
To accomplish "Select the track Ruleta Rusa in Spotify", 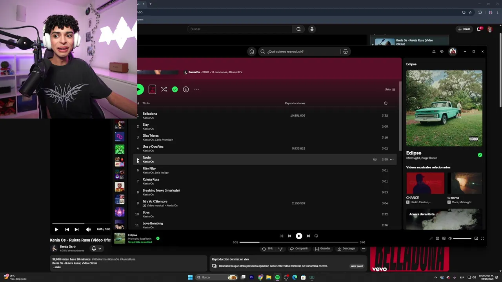I will (151, 179).
